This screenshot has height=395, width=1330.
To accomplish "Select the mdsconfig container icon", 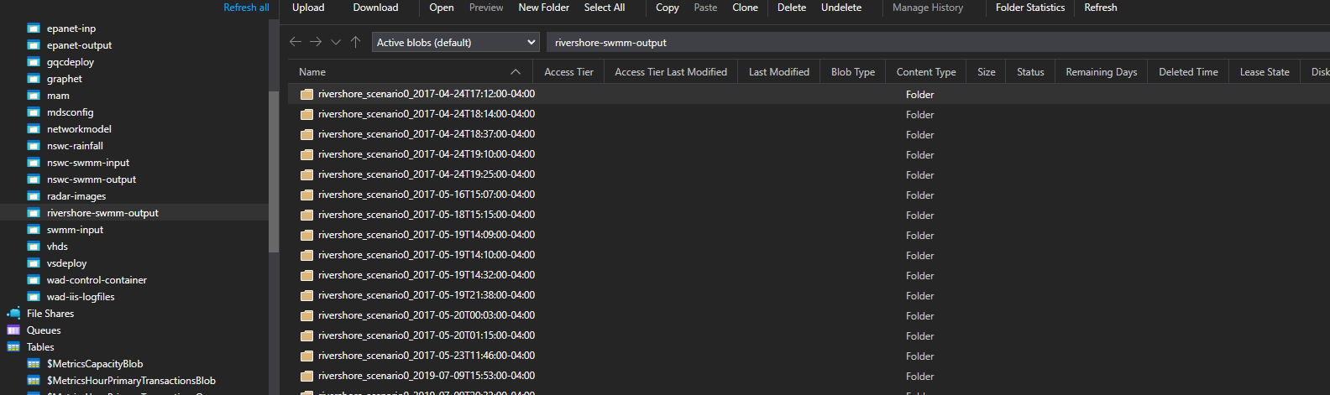I will 34,112.
